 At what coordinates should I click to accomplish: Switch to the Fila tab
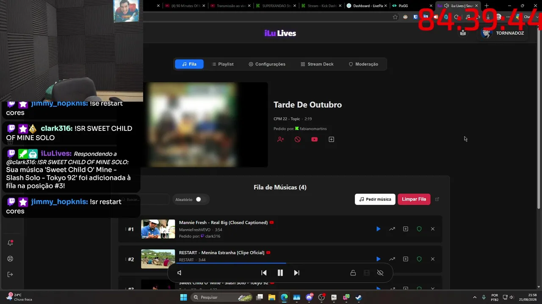pos(189,64)
